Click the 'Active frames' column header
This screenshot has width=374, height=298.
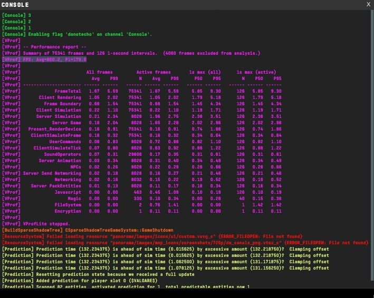(x=154, y=72)
